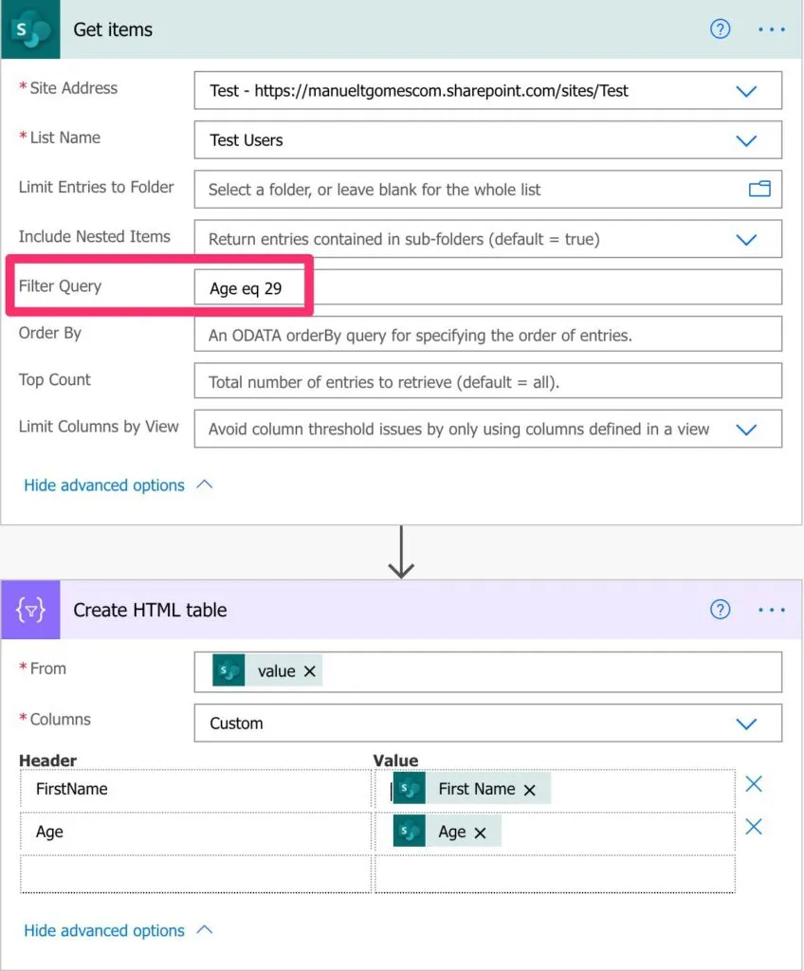Click the Top Count input field
The width and height of the screenshot is (804, 971).
(487, 381)
